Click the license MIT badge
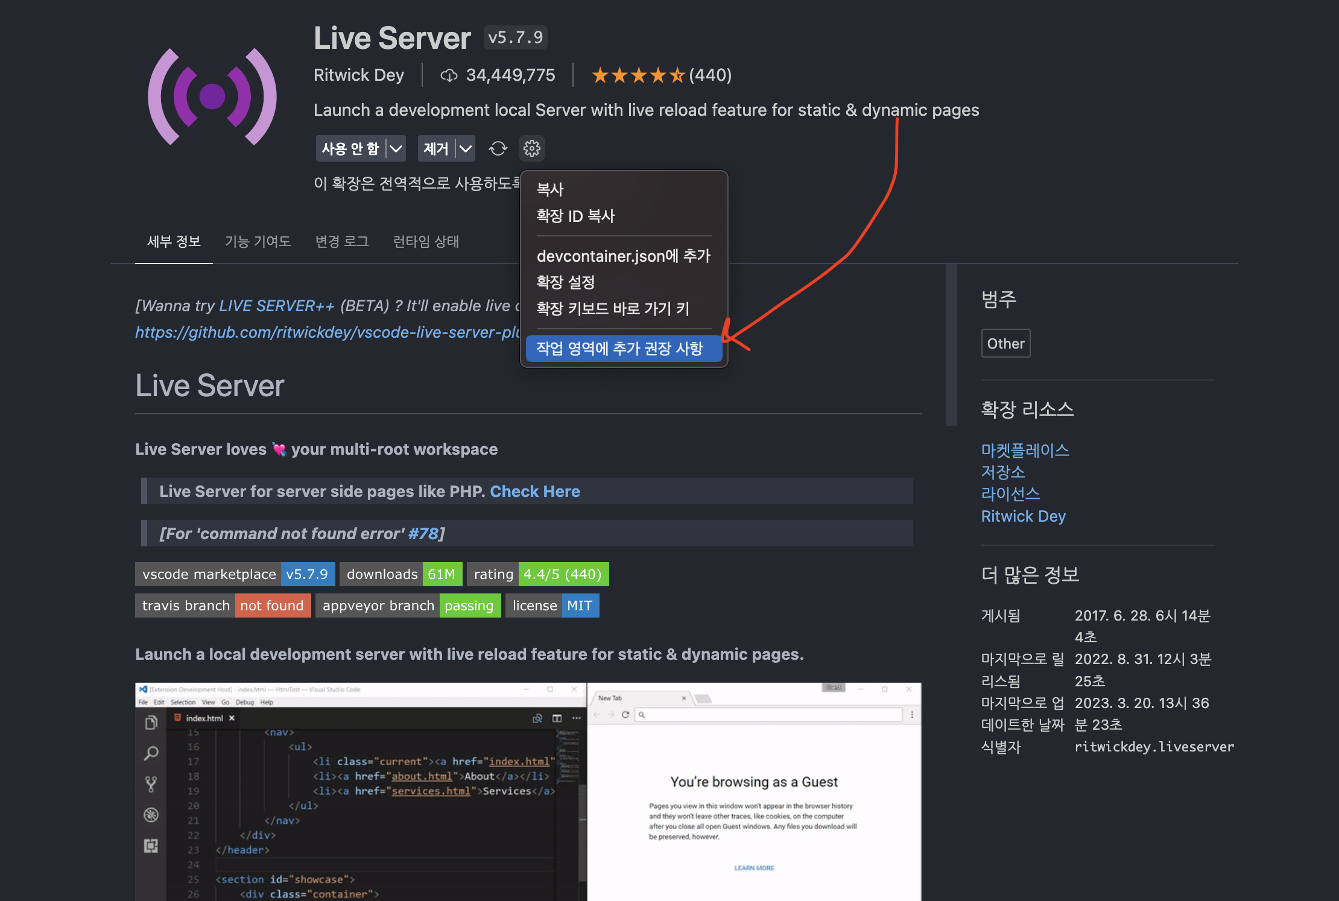Image resolution: width=1339 pixels, height=901 pixels. 552,605
